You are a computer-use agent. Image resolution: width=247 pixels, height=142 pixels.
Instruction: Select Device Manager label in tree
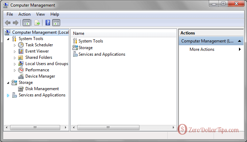coord(40,76)
